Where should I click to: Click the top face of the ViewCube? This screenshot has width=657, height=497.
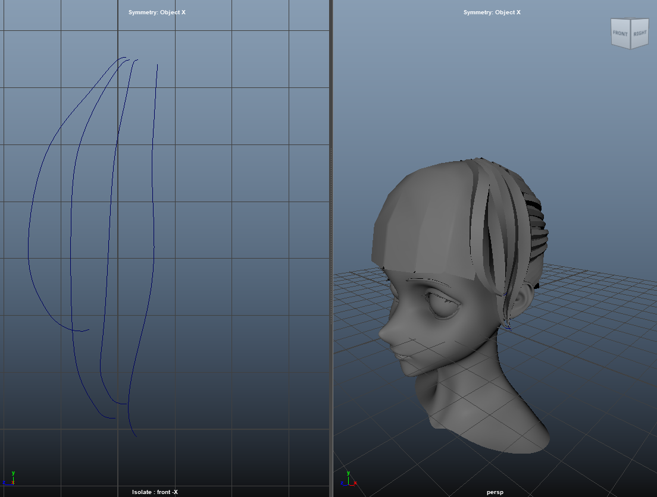(630, 19)
